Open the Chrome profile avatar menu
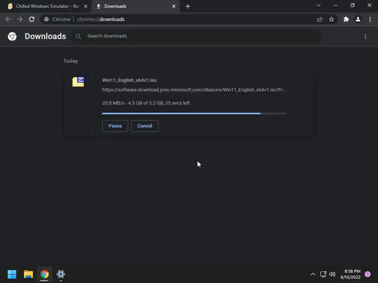This screenshot has height=283, width=378. pyautogui.click(x=358, y=19)
